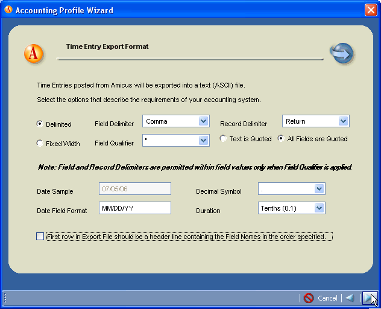Click the Back arrow navigation icon

pos(349,298)
